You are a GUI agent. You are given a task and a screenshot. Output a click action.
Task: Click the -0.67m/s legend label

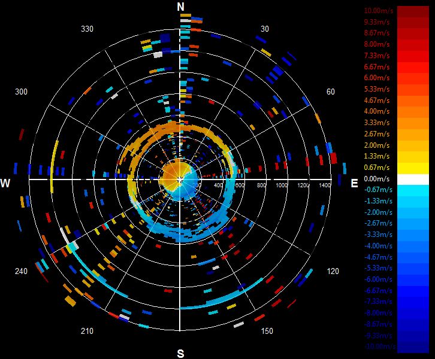378,190
